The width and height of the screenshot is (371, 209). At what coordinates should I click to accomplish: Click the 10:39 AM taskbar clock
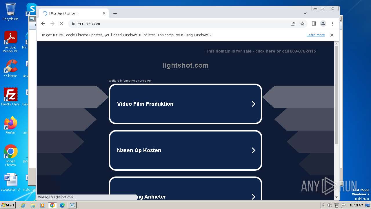pos(356,205)
